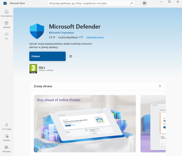Image resolution: width=182 pixels, height=156 pixels.
Task: Expand Zrzuty ekranu with the chevron
Action: [160, 86]
